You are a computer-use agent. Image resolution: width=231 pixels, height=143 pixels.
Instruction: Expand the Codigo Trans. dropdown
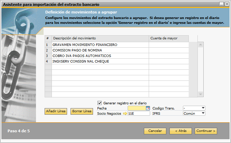pos(203,108)
